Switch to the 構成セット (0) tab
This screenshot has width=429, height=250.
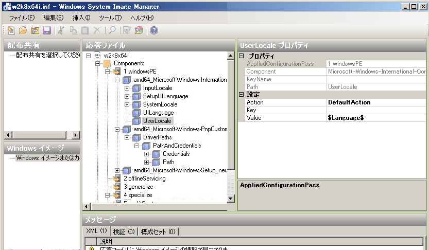point(158,231)
